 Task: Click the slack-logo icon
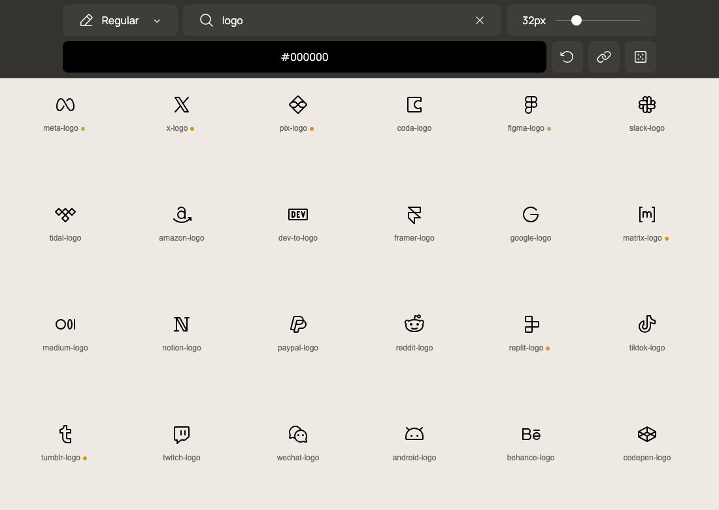[647, 105]
